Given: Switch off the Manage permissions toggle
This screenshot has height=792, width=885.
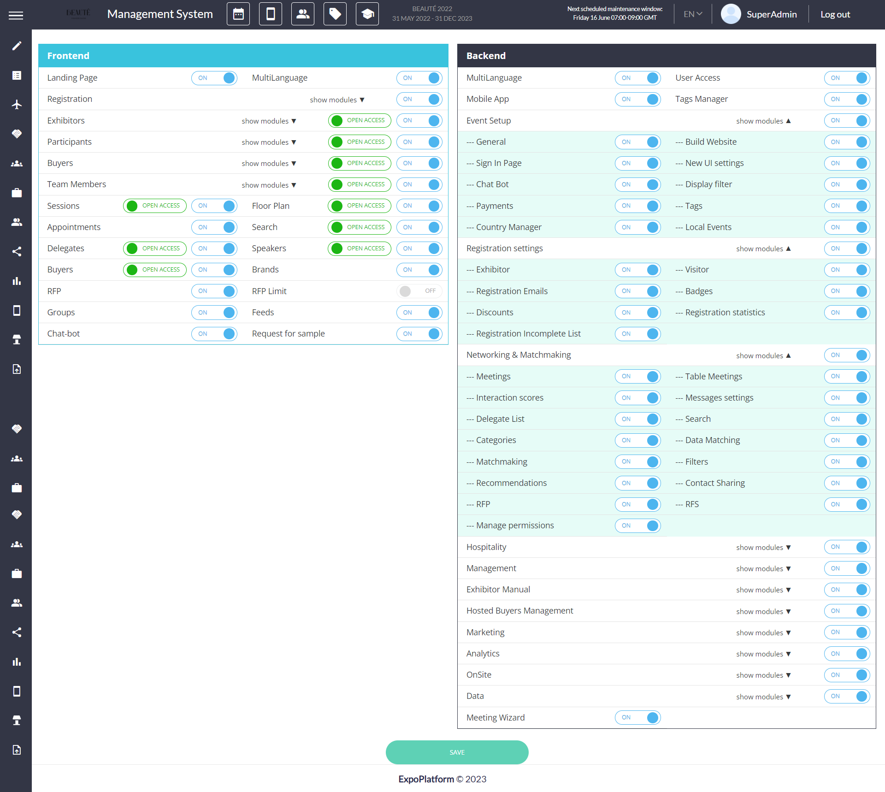Looking at the screenshot, I should click(x=637, y=526).
